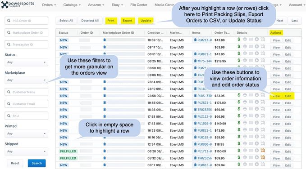The image size is (306, 169).
Task: Copy the marketplace order ID of the 09:17 order
Action: click(x=105, y=47)
